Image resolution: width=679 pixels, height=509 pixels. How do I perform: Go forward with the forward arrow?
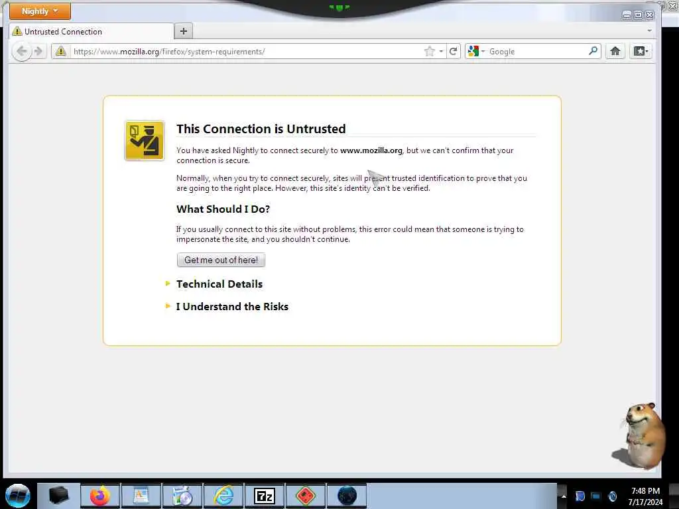pyautogui.click(x=38, y=52)
